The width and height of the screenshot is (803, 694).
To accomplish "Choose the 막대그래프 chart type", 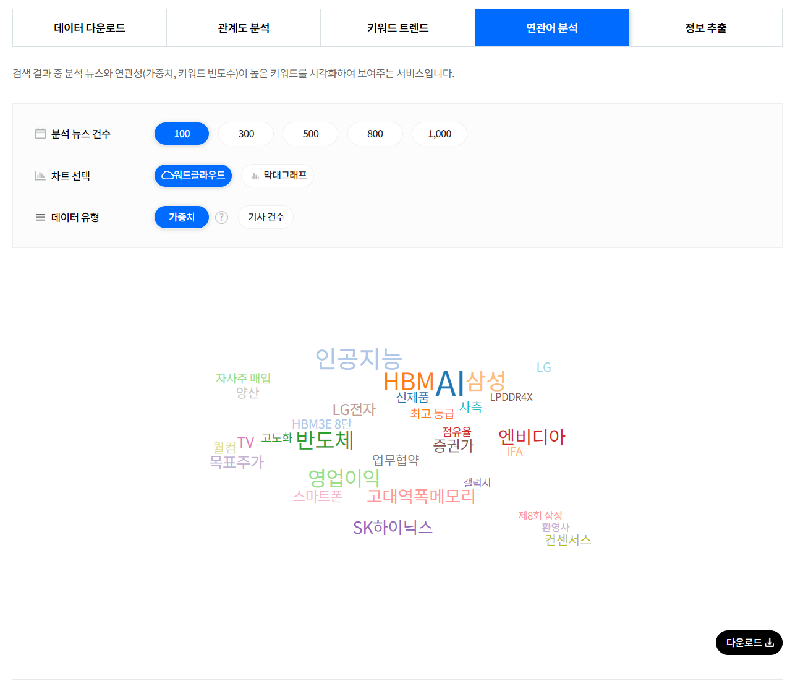I will click(278, 175).
